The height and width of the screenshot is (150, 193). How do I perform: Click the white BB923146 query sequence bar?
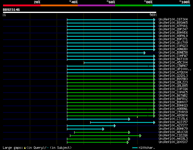(80, 12)
